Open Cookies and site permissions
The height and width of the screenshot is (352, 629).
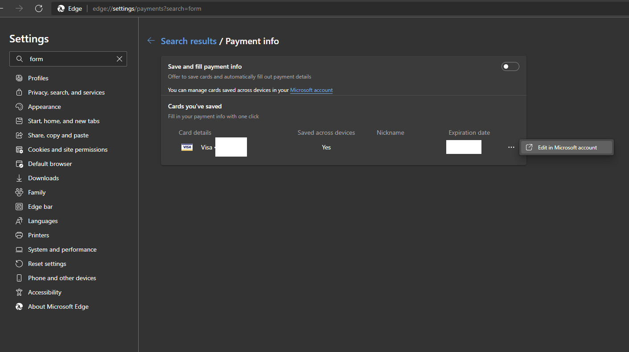point(19,149)
